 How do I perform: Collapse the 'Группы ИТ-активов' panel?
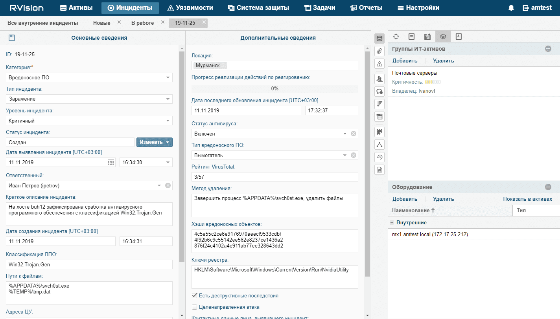point(548,49)
